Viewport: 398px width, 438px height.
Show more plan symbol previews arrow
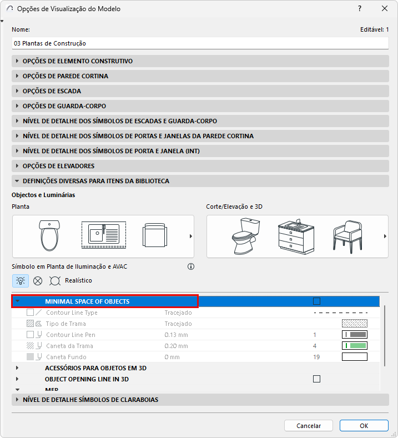tap(191, 236)
